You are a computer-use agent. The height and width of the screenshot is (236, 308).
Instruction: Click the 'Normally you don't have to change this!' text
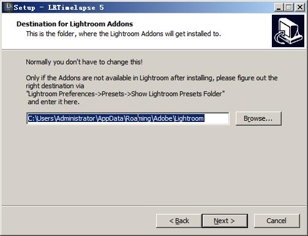[x=84, y=62]
